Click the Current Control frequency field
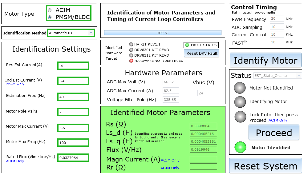This screenshot has height=175, width=304. [277, 34]
